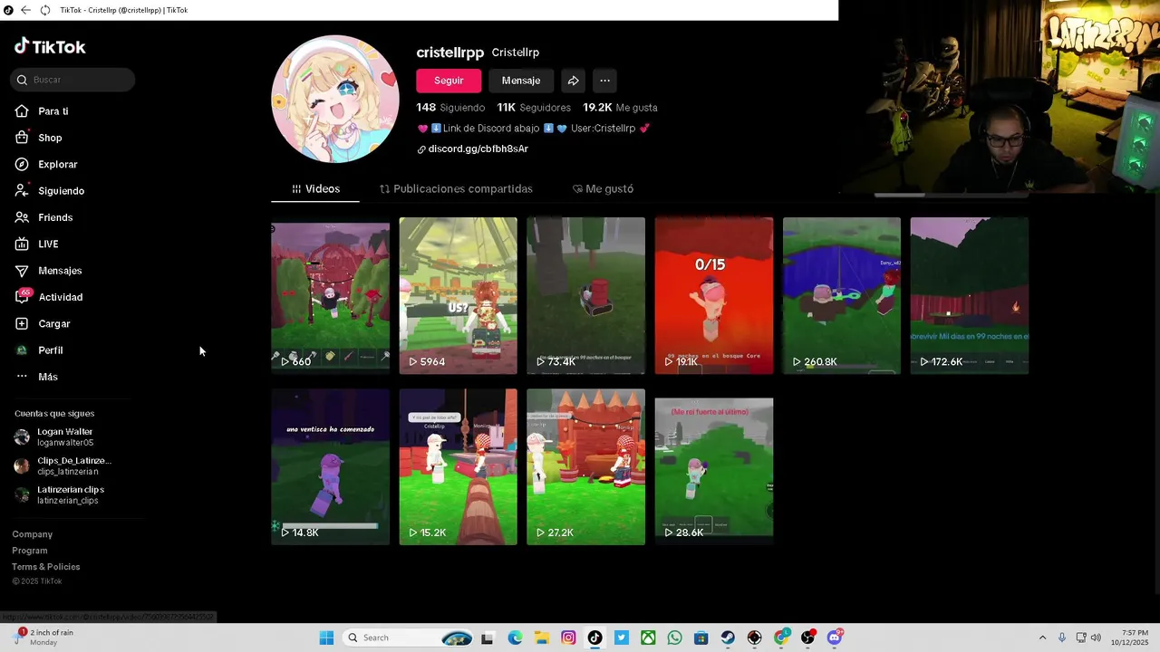
Task: Open the three-dot profile options
Action: pyautogui.click(x=604, y=81)
